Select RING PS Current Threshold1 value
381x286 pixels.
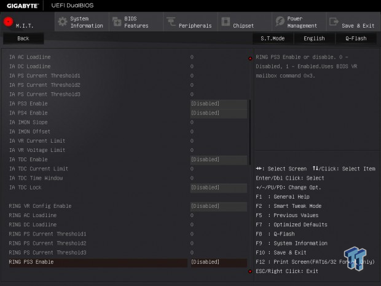point(192,234)
